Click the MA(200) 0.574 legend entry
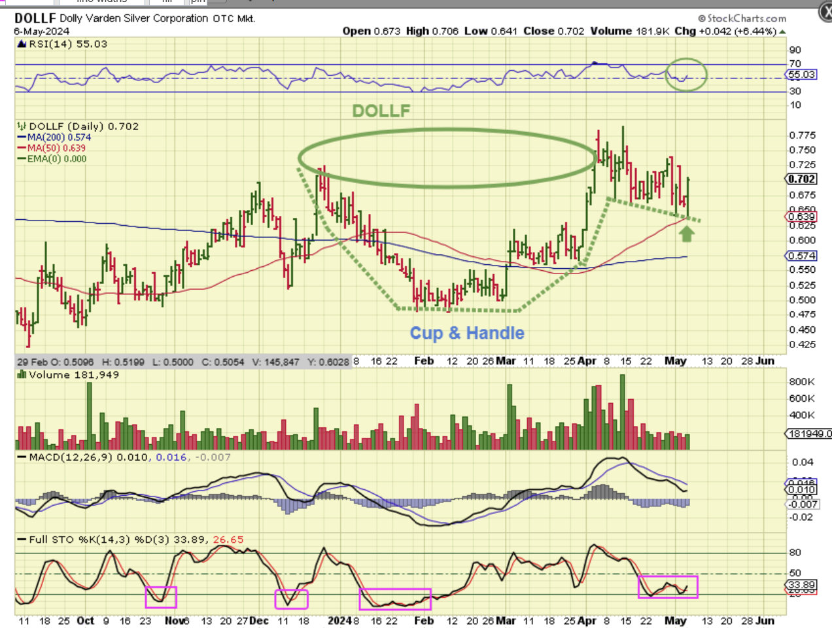The height and width of the screenshot is (628, 832). (54, 137)
